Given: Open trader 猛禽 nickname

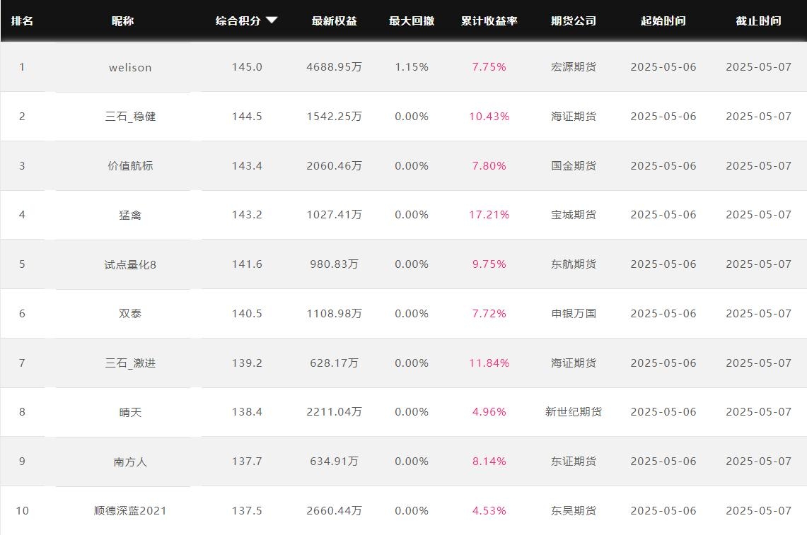Looking at the screenshot, I should pyautogui.click(x=130, y=215).
